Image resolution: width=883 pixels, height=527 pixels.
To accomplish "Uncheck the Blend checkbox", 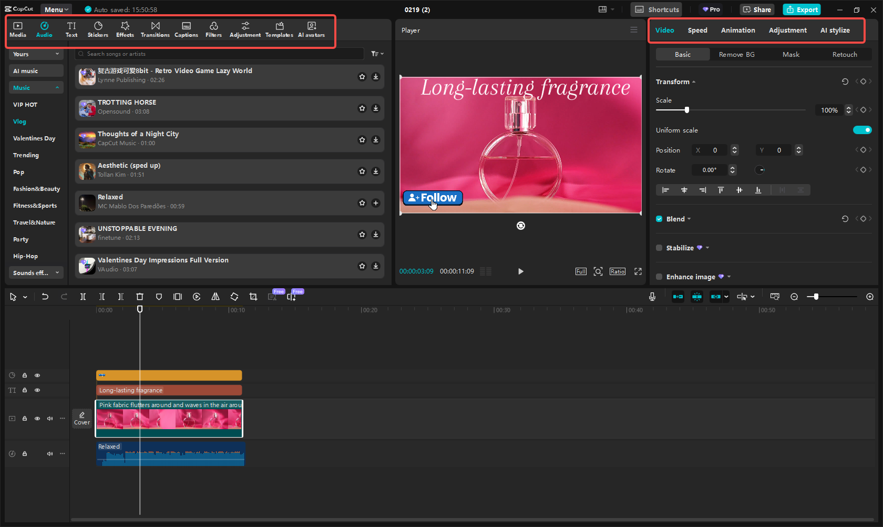I will point(659,219).
